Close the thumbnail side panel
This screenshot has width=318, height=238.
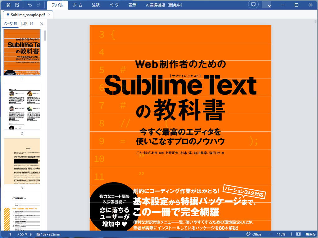[42, 24]
